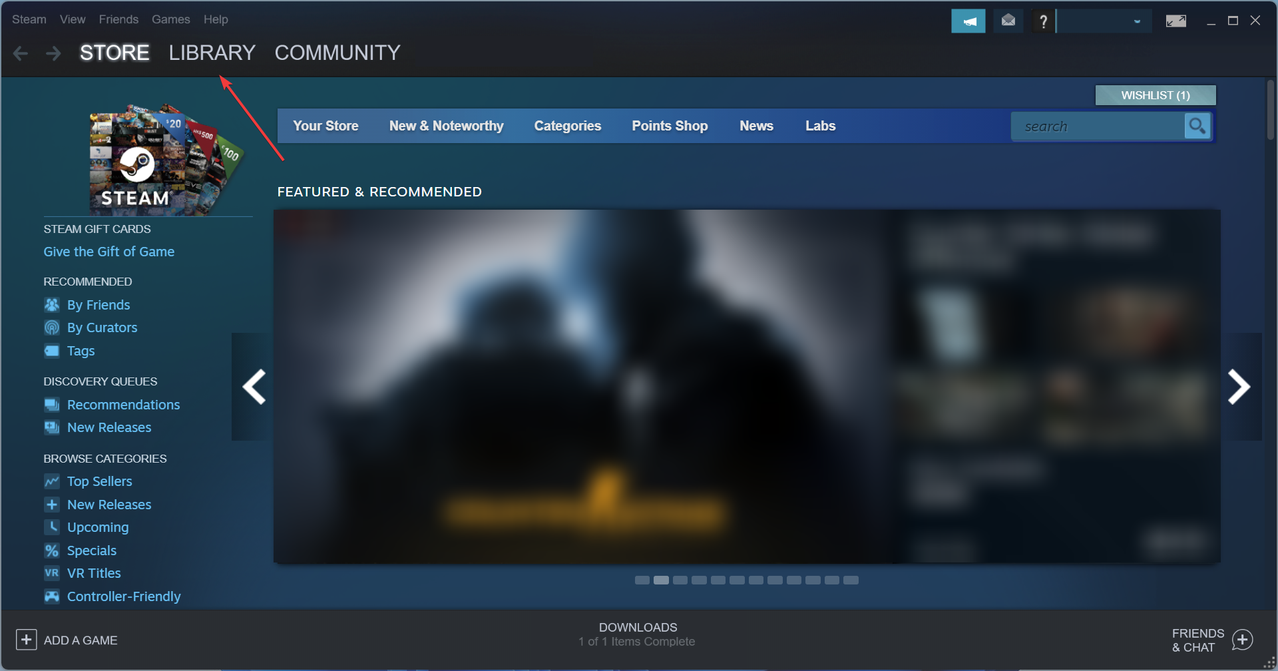This screenshot has width=1278, height=671.
Task: Show next featured game with right chevron
Action: point(1239,387)
